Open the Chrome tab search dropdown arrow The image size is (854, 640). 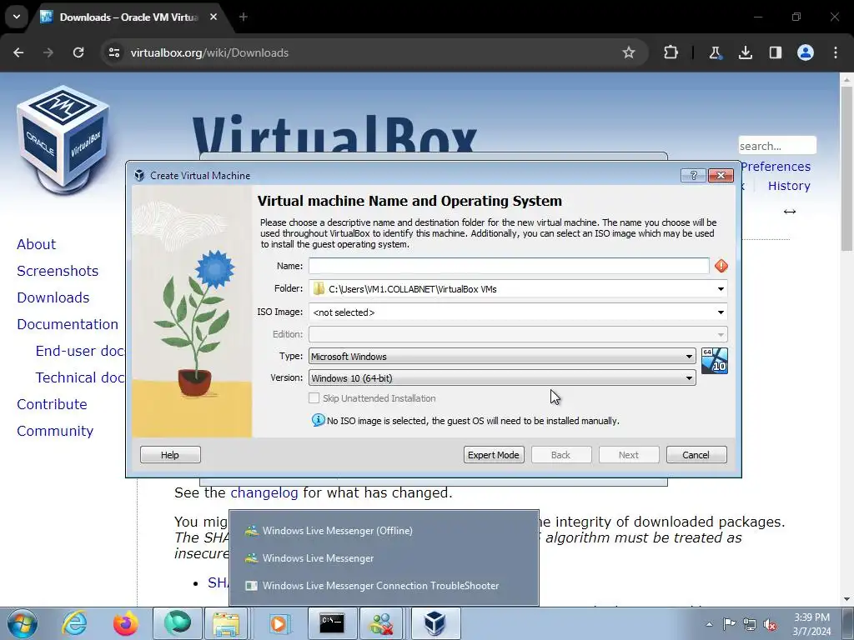pos(17,17)
